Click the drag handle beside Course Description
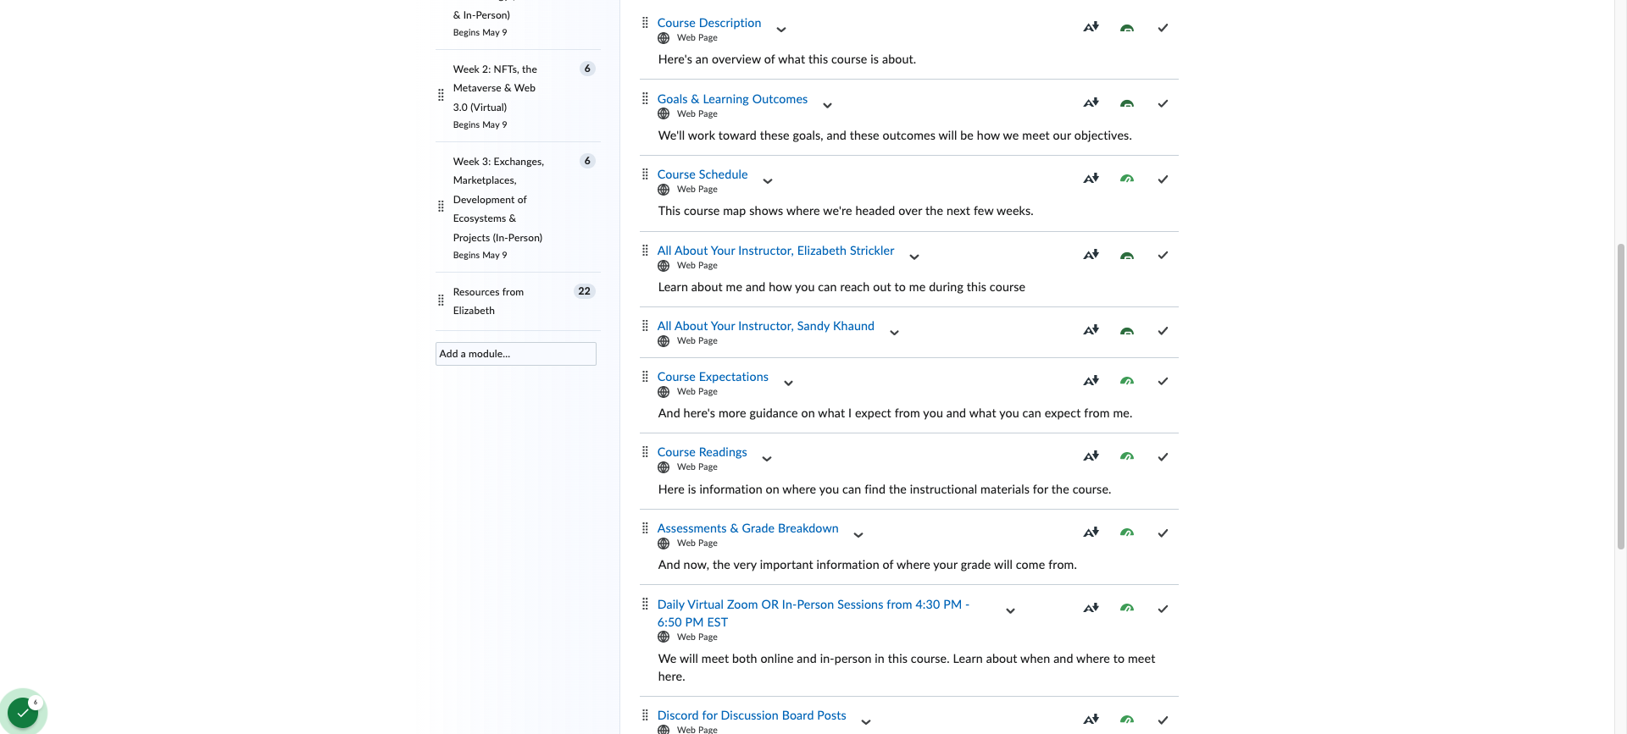The image size is (1627, 734). coord(645,23)
